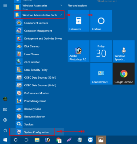Click the Recovery Drive icon
Viewport: 137px width, 144px height.
tap(19, 109)
